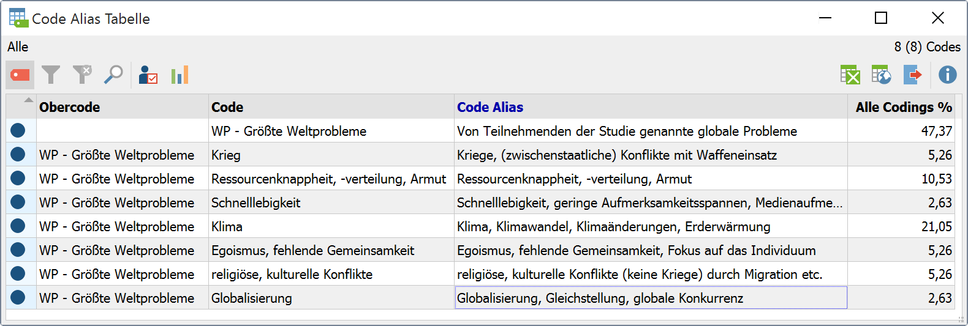Sort by the Obercode column header
Screen dimensions: 968x326
pyautogui.click(x=123, y=107)
